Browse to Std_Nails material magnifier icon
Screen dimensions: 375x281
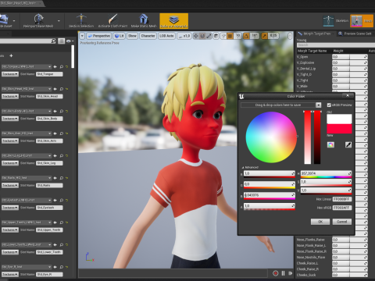pyautogui.click(x=62, y=178)
